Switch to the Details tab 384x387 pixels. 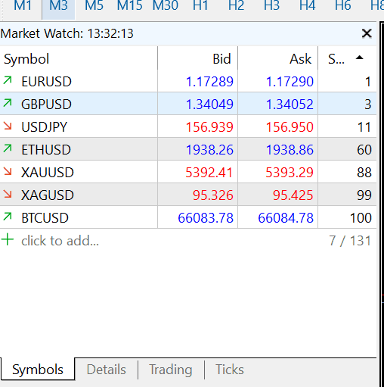click(x=106, y=370)
